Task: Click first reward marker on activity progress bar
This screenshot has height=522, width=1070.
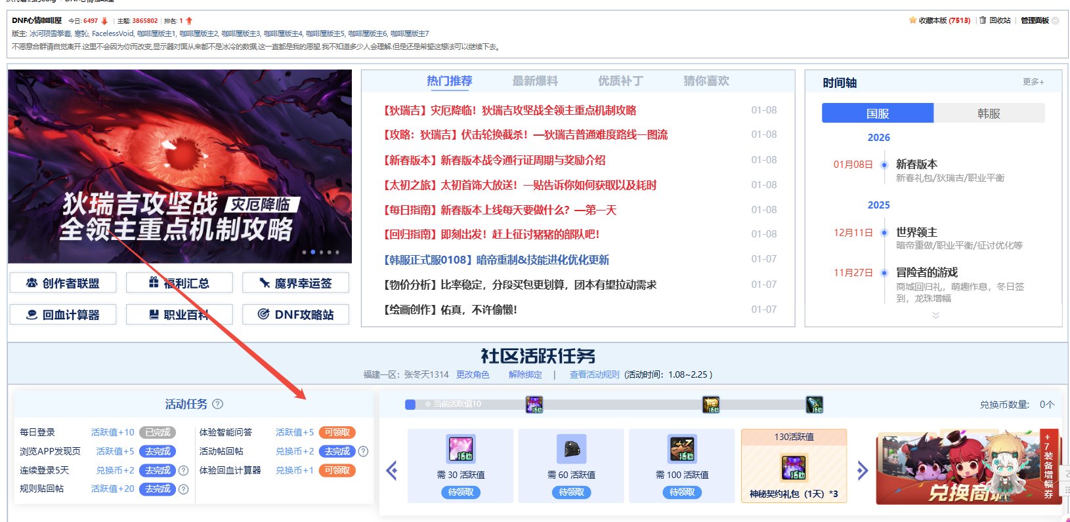Action: pos(534,405)
